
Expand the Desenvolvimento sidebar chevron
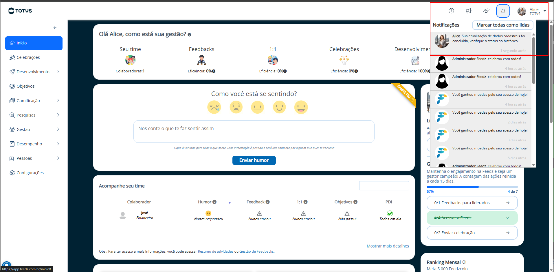click(x=58, y=72)
